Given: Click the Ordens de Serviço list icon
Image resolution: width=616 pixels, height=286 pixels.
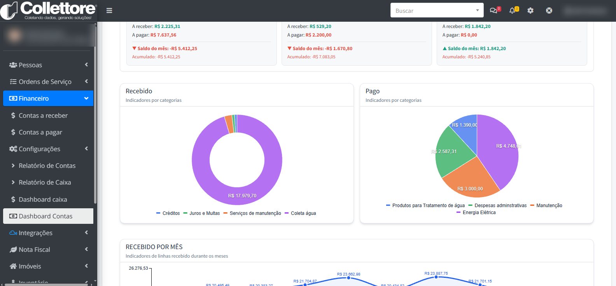Looking at the screenshot, I should click(x=13, y=82).
